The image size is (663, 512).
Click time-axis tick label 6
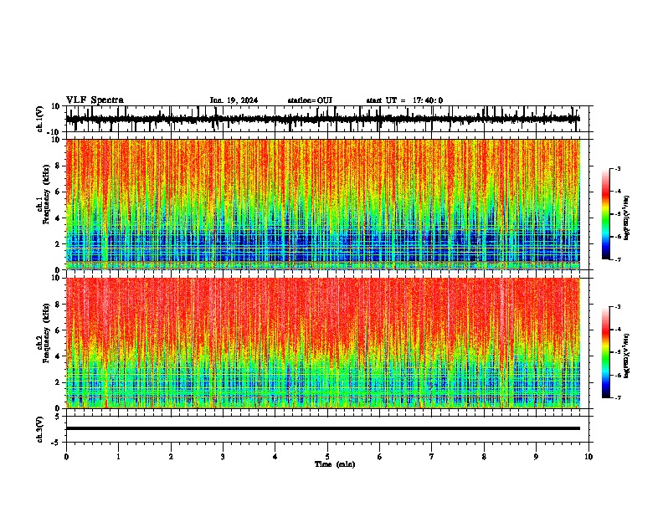380,457
